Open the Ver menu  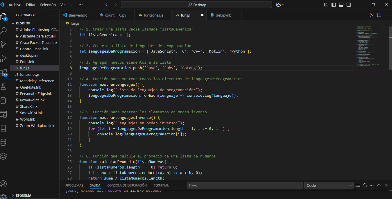tap(63, 5)
